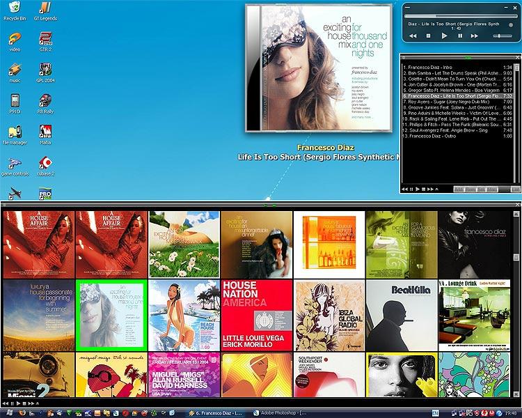Click the round icon beside the song title
522x418 pixels.
511,24
